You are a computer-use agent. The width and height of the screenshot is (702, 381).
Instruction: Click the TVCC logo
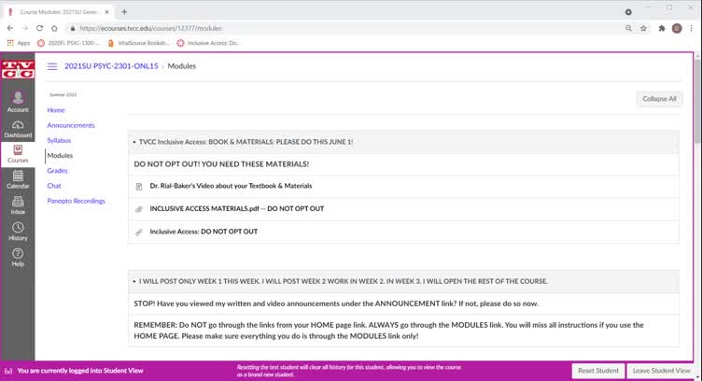18,69
